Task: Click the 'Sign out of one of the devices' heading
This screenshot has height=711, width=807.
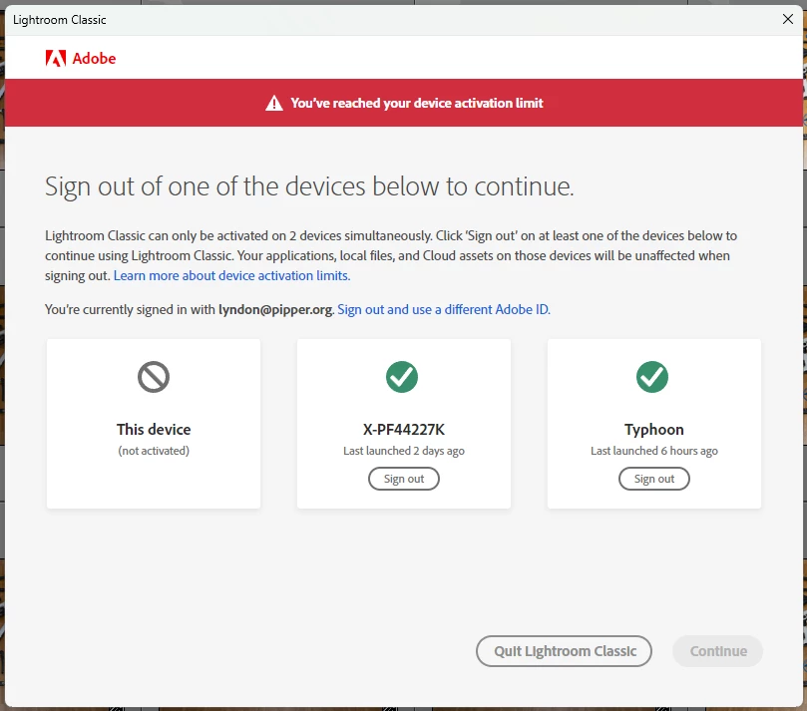Action: tap(309, 186)
